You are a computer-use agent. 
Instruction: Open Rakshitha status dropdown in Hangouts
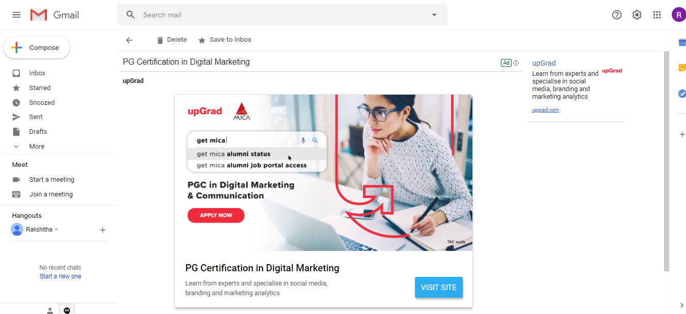pyautogui.click(x=56, y=230)
